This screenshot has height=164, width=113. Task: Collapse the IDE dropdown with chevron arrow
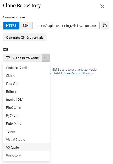click(46, 58)
